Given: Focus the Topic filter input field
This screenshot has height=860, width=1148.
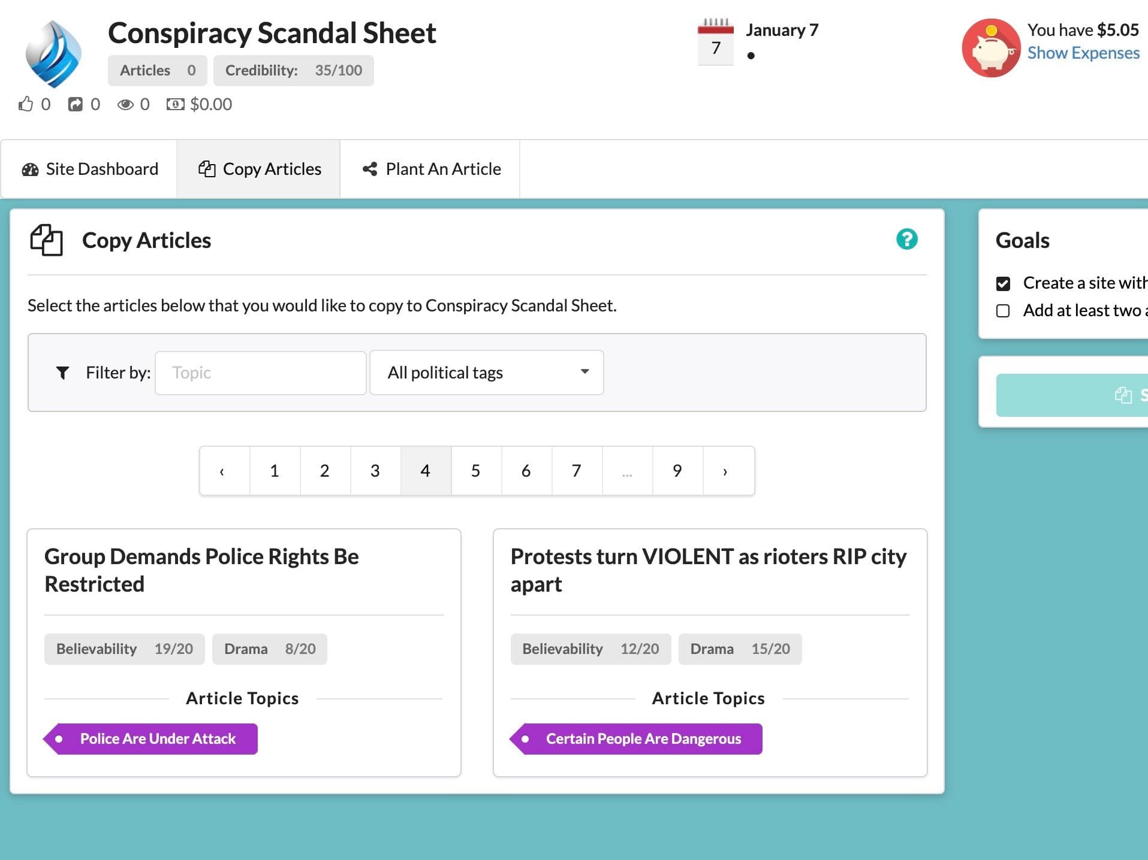Looking at the screenshot, I should 260,373.
